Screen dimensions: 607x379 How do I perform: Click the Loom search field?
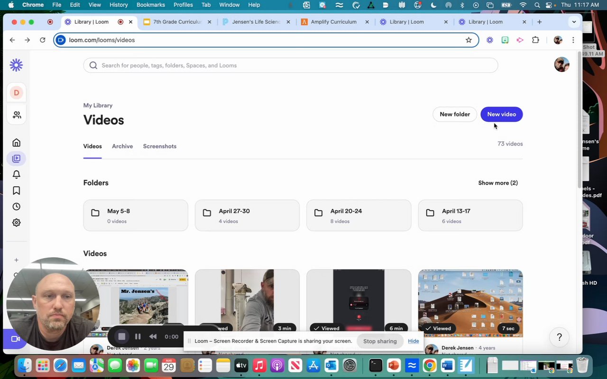[291, 65]
